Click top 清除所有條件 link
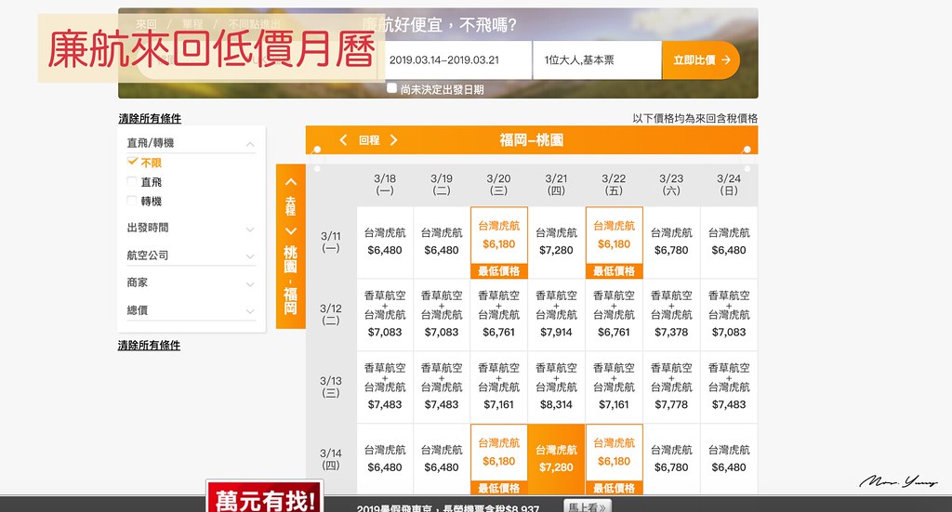 tap(150, 119)
